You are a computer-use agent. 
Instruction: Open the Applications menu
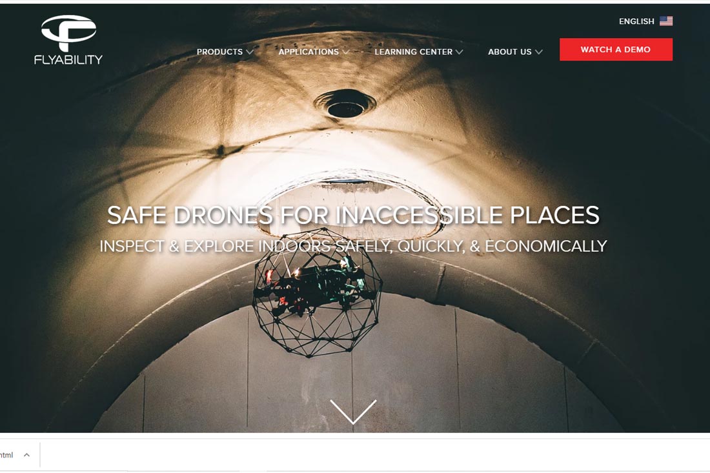[x=309, y=52]
